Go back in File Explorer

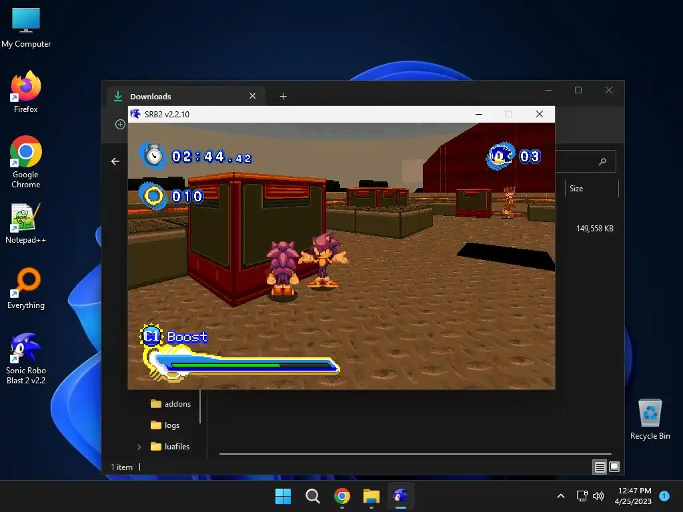coord(115,161)
